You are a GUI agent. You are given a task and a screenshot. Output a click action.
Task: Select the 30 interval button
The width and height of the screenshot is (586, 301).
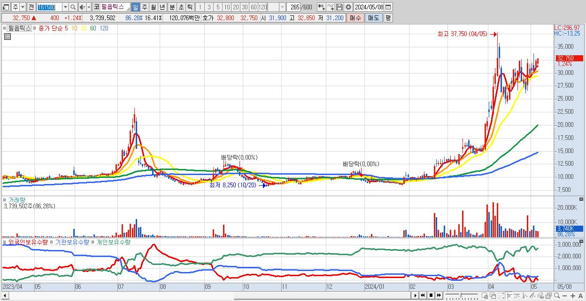(245, 7)
